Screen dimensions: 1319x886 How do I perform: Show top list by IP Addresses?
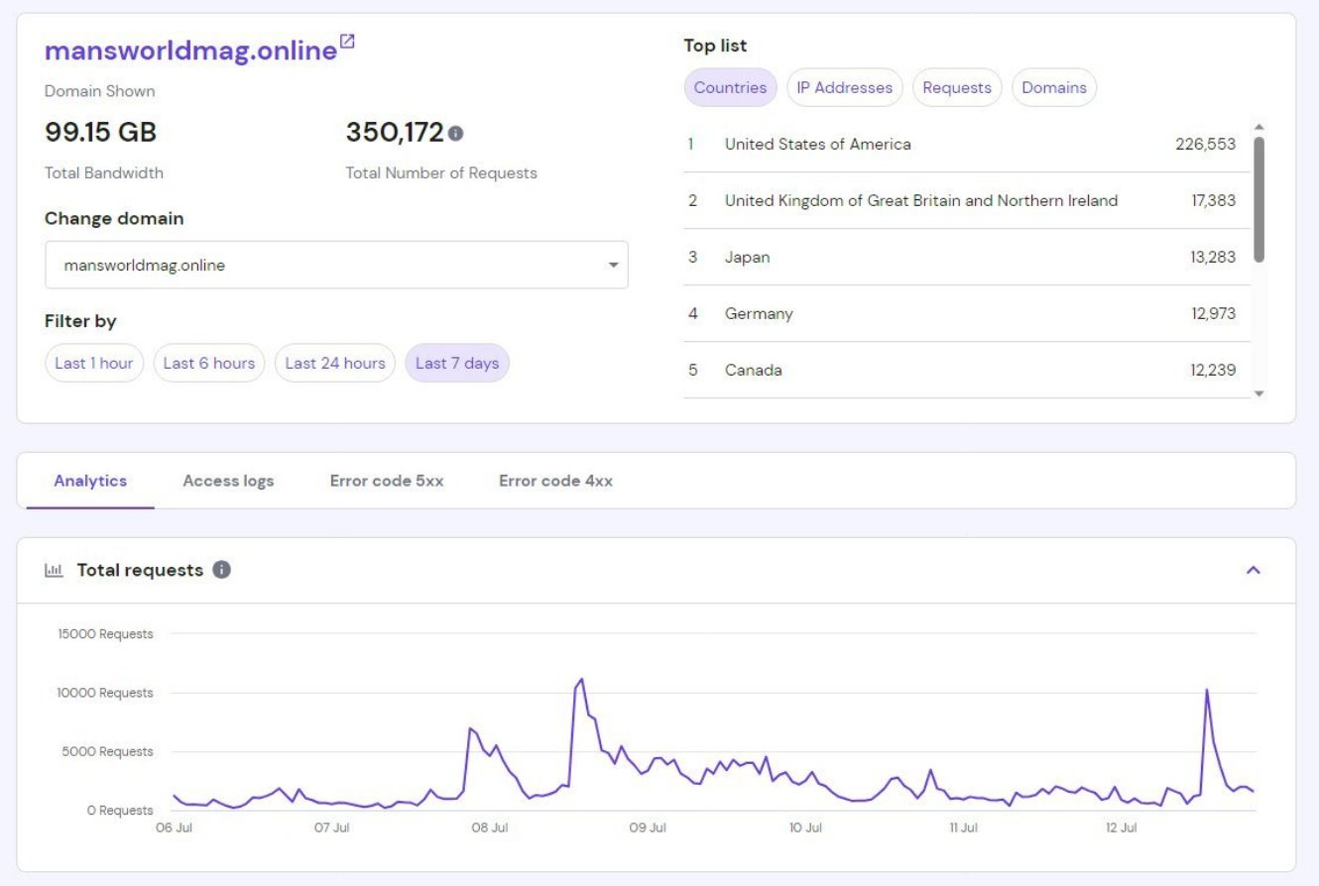[845, 87]
